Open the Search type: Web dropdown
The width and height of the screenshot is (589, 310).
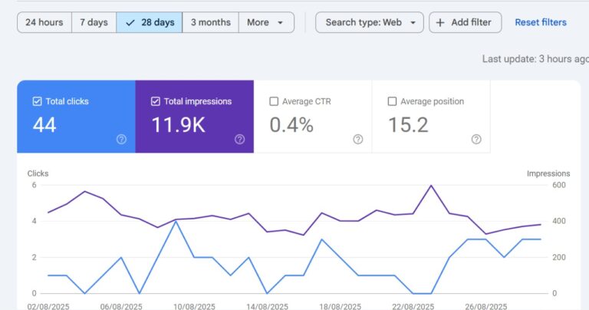tap(370, 22)
